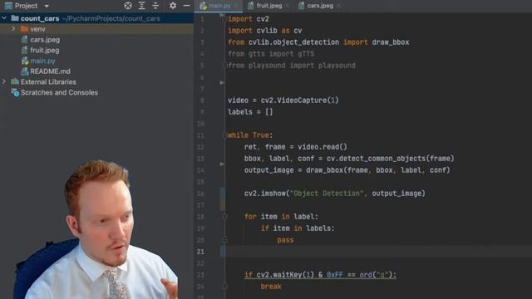Screen dimensions: 532x299
Task: Click the venv folder icon
Action: [24, 29]
